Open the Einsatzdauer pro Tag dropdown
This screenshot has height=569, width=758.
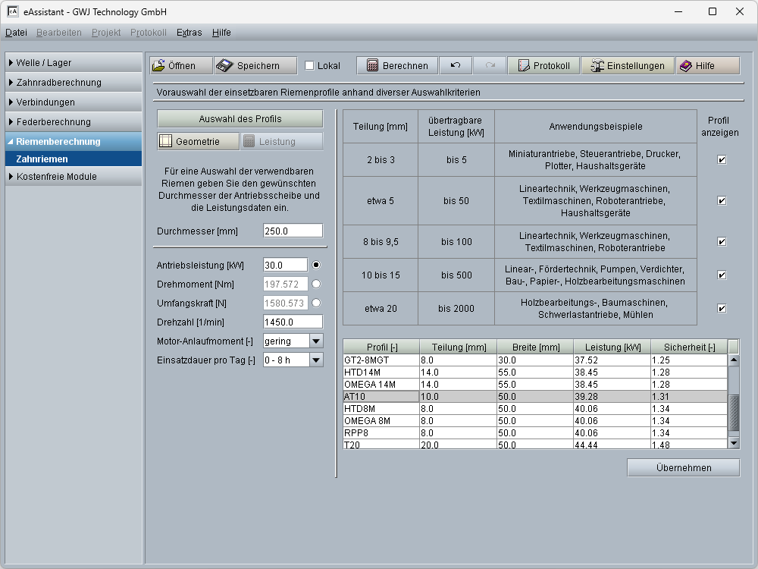316,360
